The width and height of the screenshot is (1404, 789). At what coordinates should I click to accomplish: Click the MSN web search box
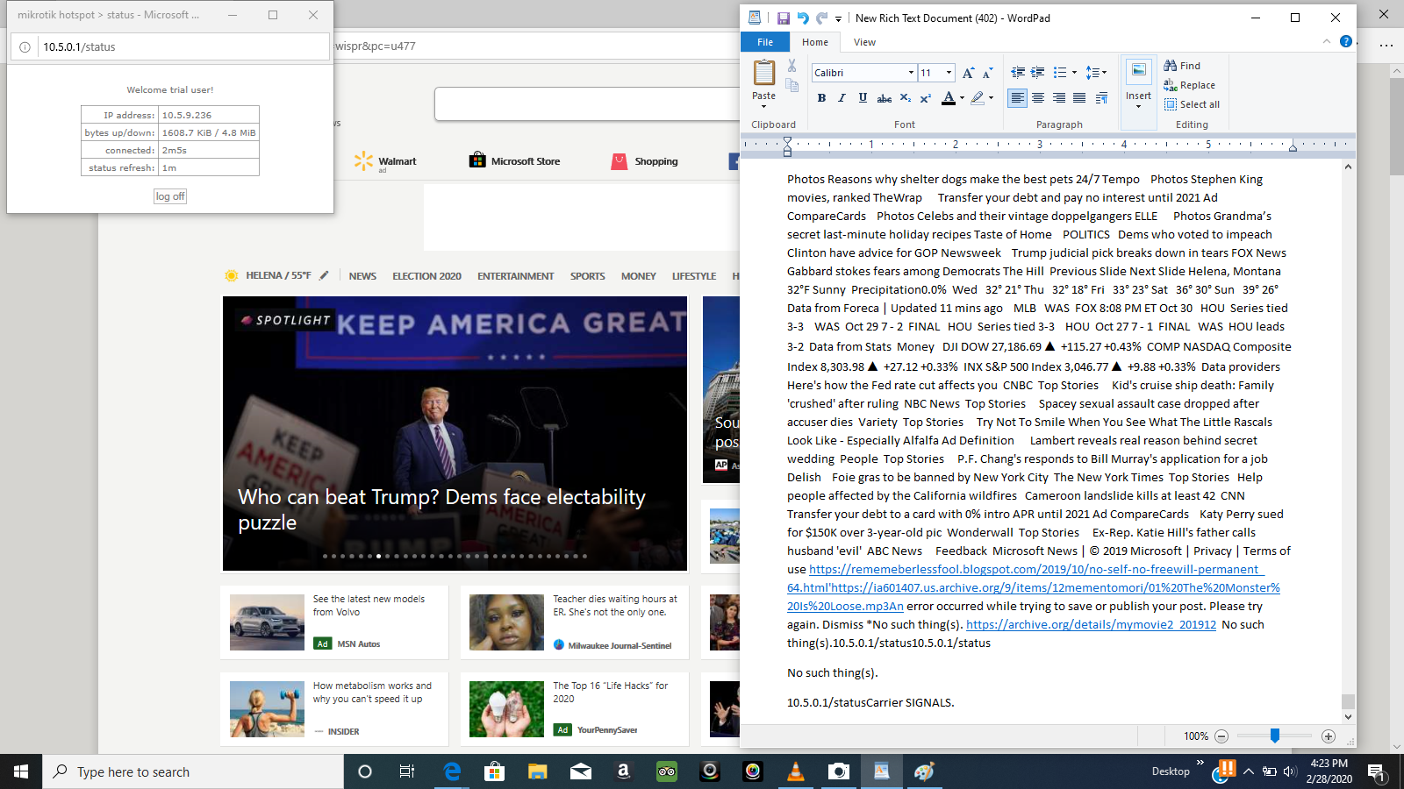(588, 103)
